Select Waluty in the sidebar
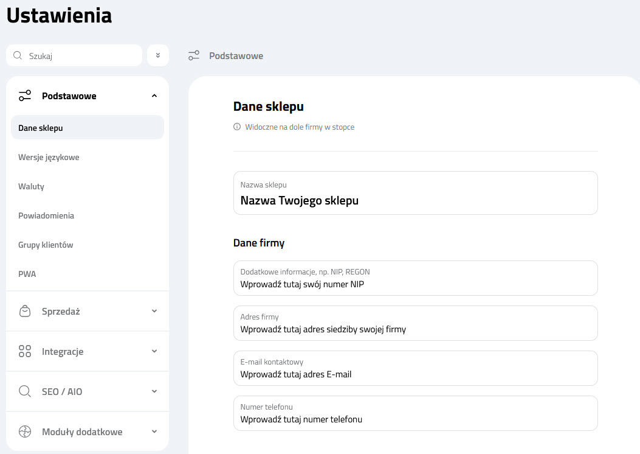 pos(31,186)
